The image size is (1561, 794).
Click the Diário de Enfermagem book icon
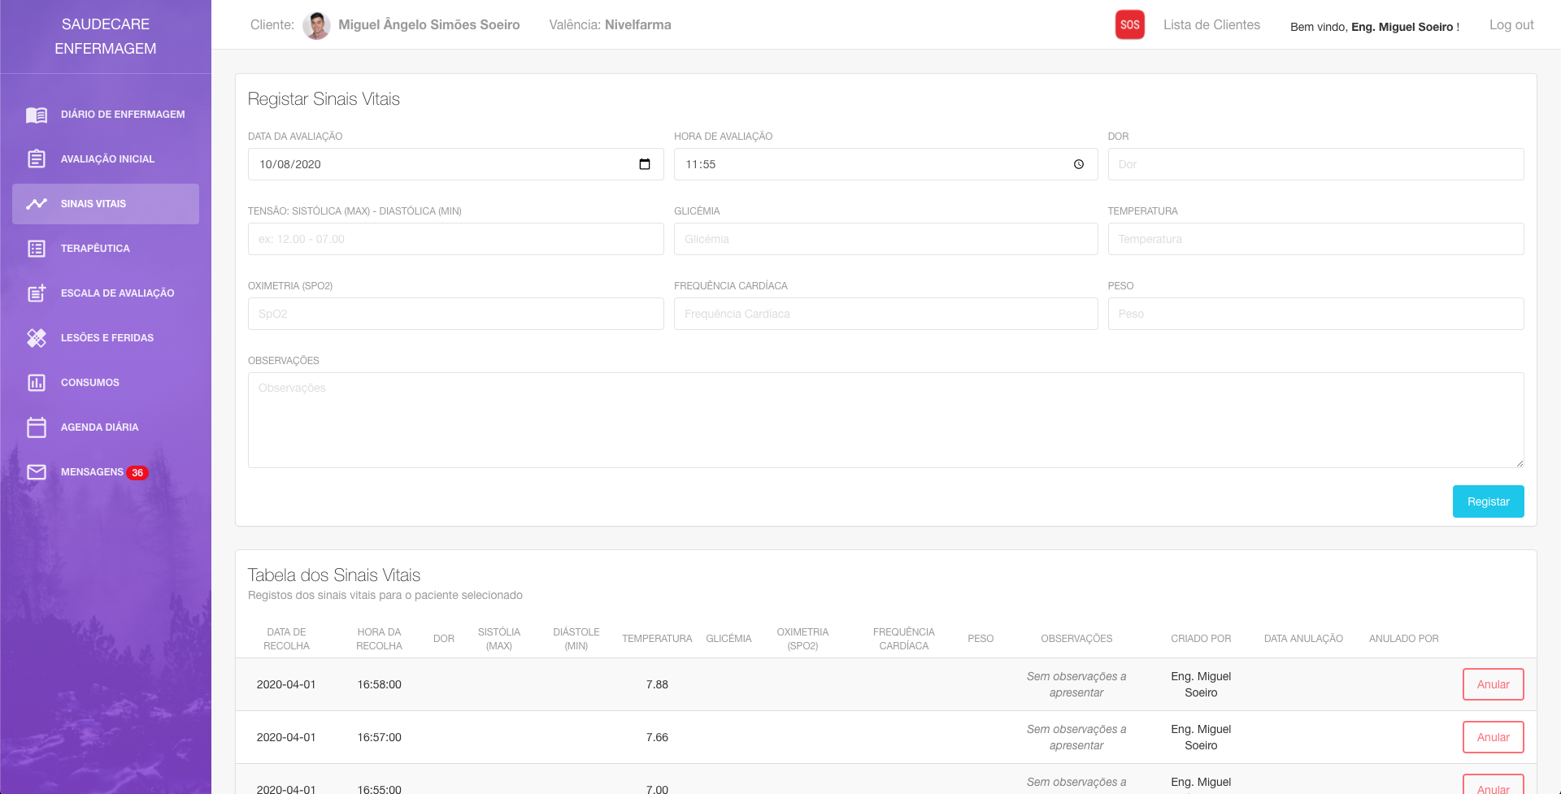(37, 115)
